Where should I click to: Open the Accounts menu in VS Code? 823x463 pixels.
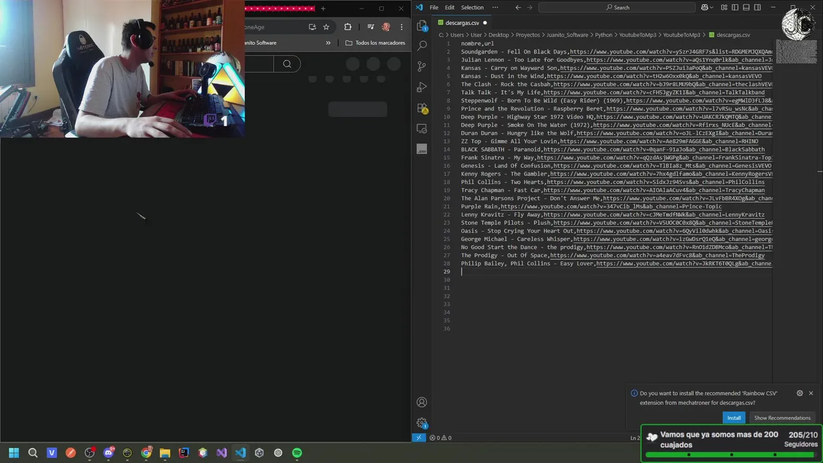pos(422,402)
